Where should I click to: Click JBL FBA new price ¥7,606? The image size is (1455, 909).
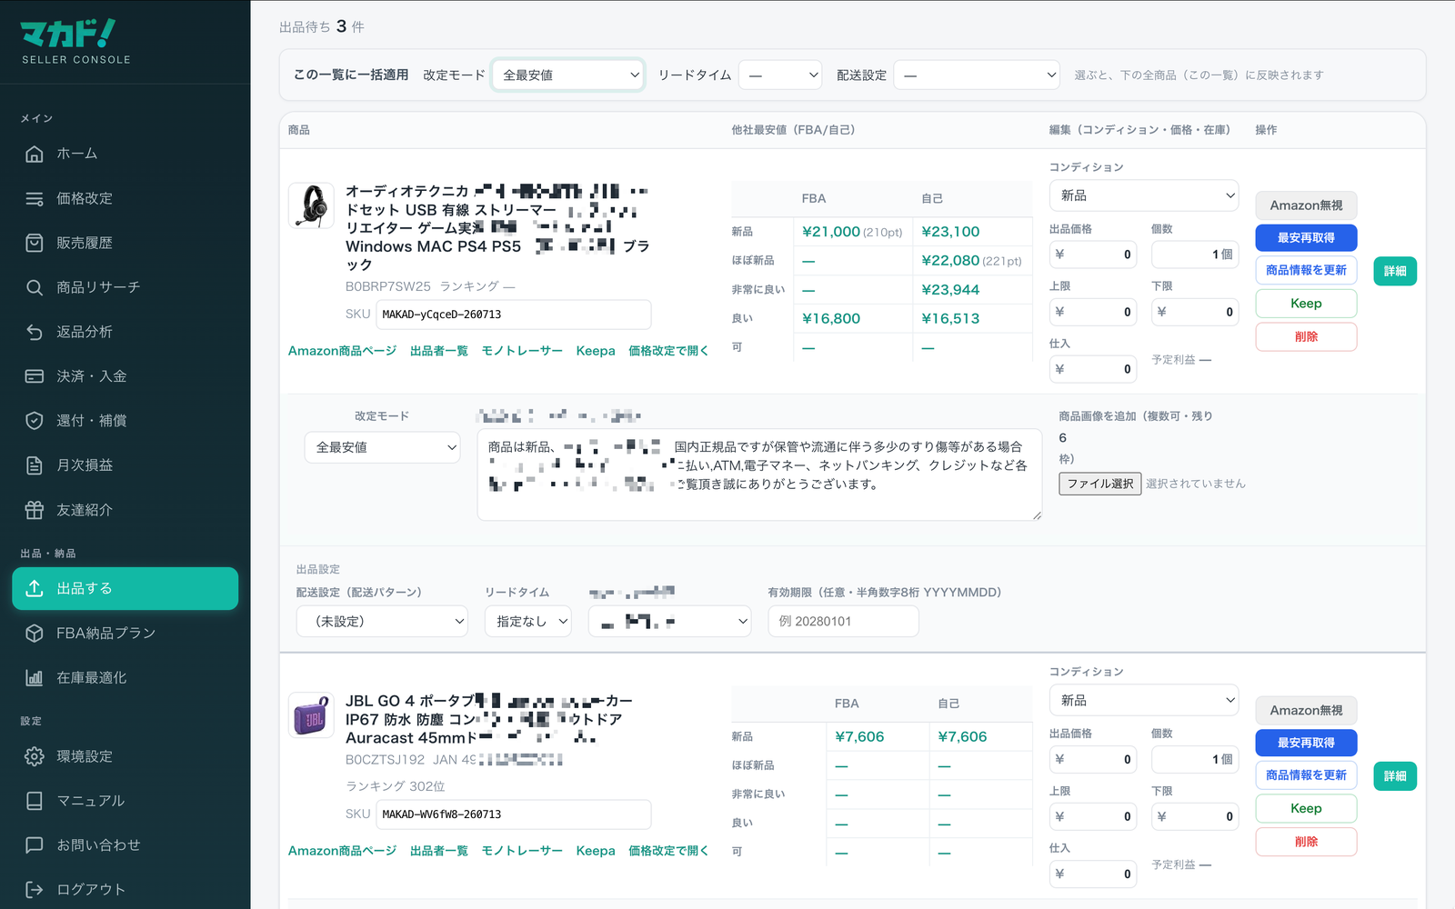(860, 736)
